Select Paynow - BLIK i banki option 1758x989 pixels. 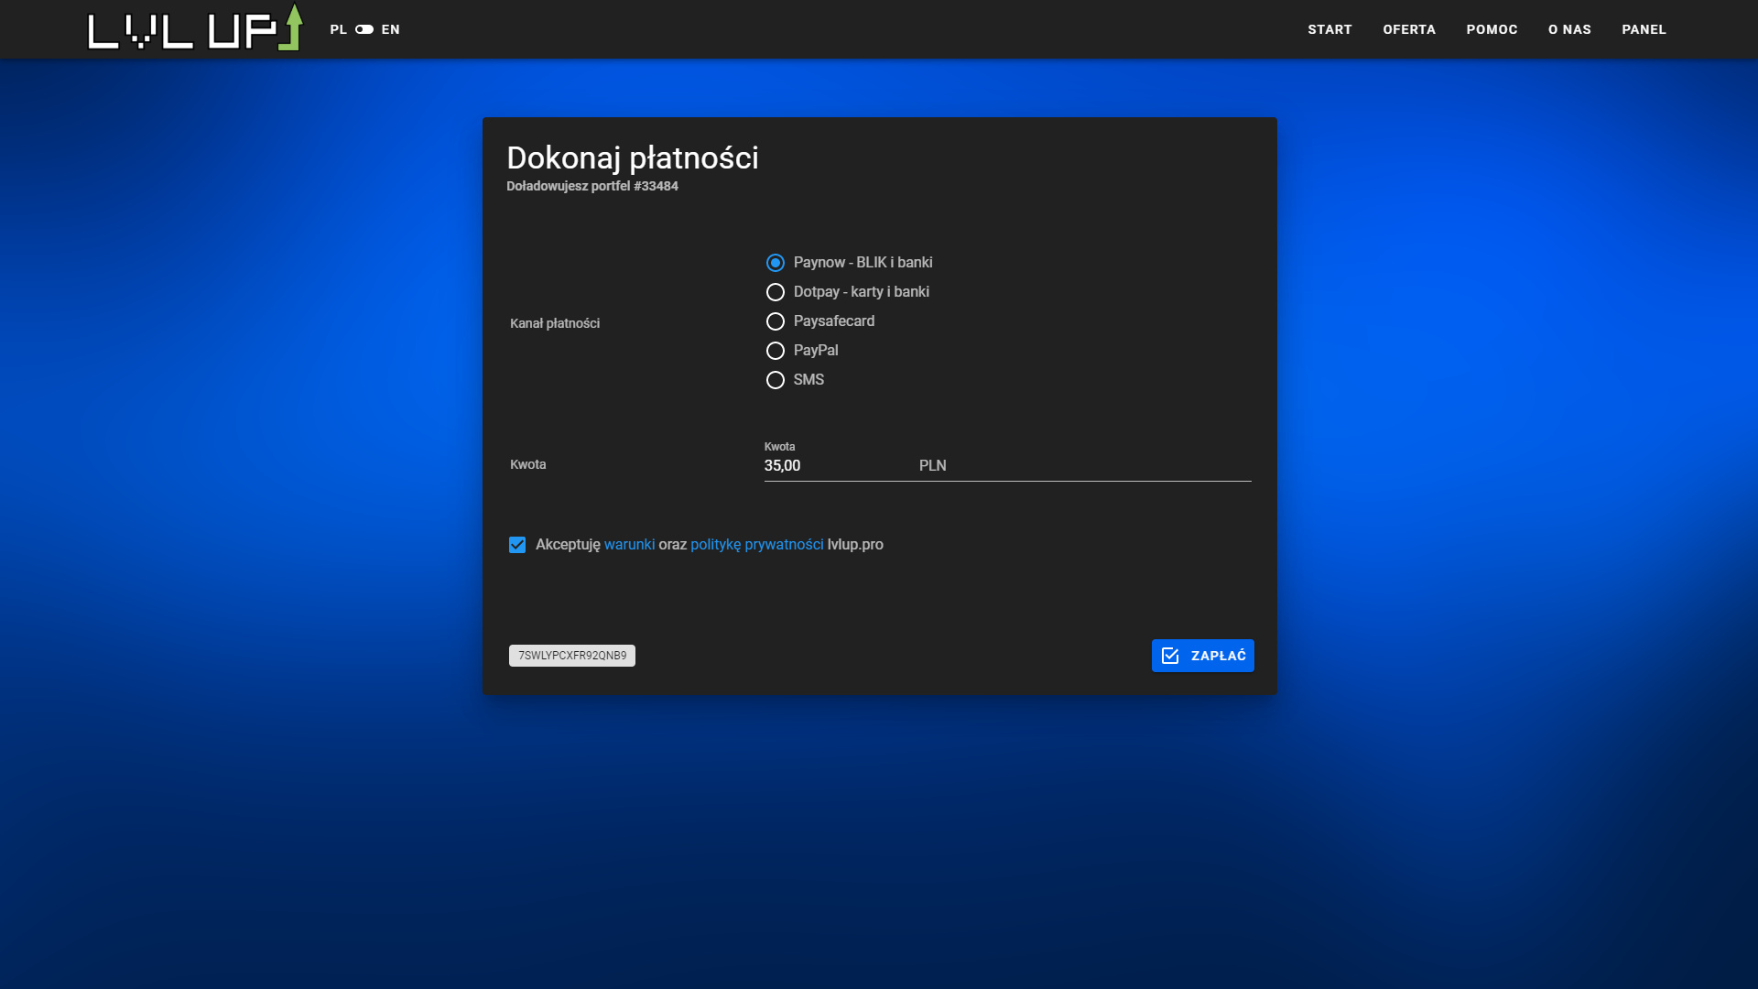click(x=776, y=263)
